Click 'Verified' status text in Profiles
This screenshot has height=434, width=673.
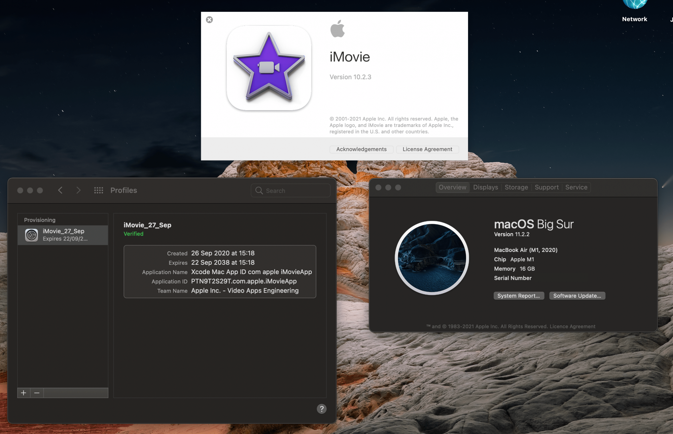coord(133,234)
